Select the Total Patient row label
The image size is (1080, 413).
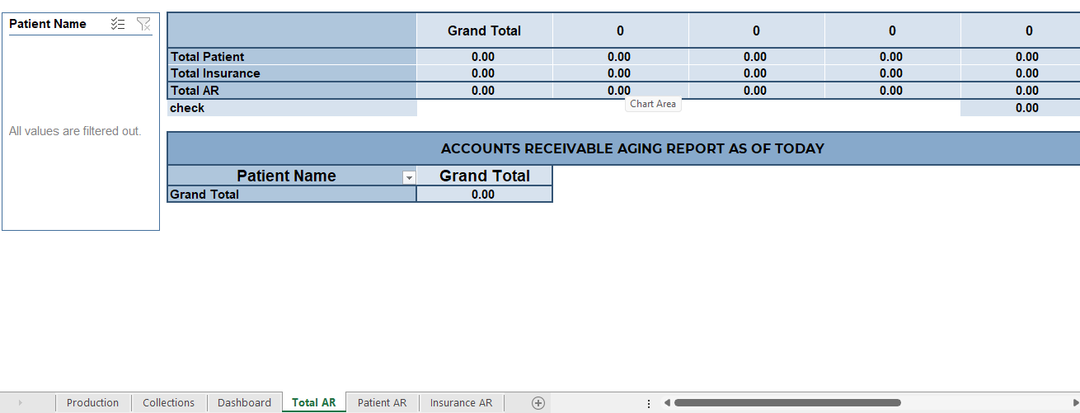pyautogui.click(x=292, y=57)
